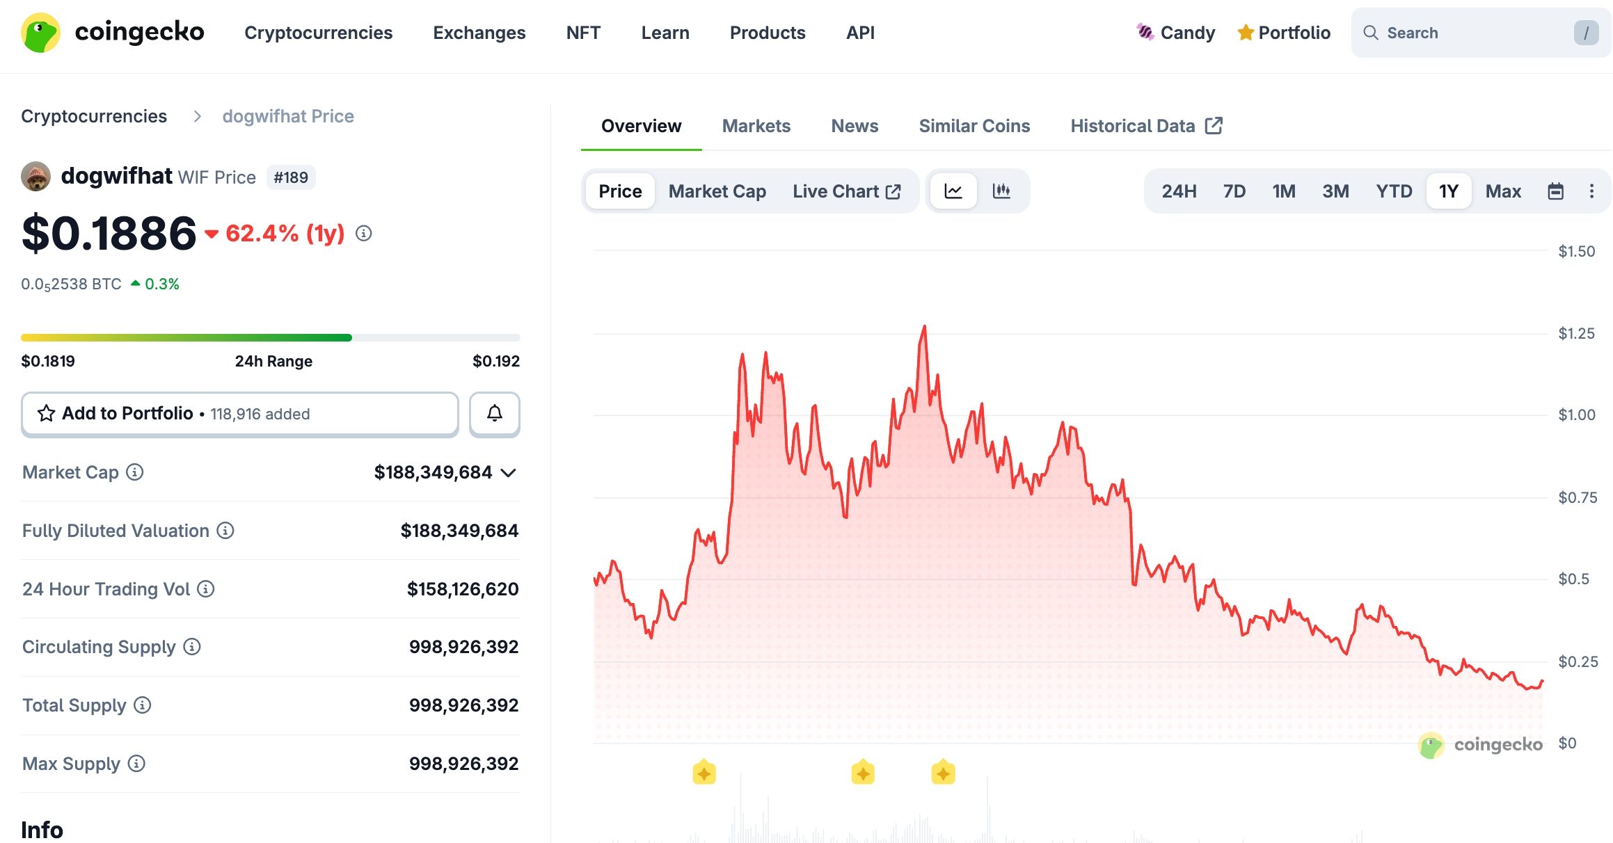Click the CoinGecko gecko logo
Image resolution: width=1613 pixels, height=843 pixels.
coord(41,32)
